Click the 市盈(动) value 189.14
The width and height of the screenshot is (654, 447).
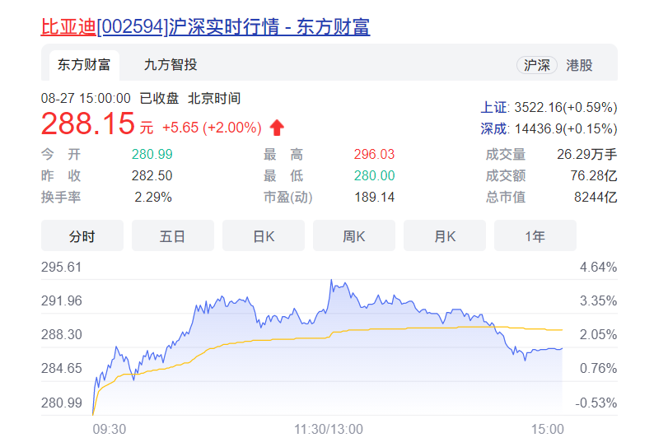point(374,197)
